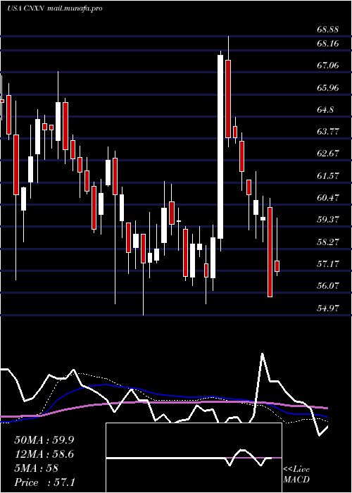Select the '5MA : 58' reading

pos(37,468)
